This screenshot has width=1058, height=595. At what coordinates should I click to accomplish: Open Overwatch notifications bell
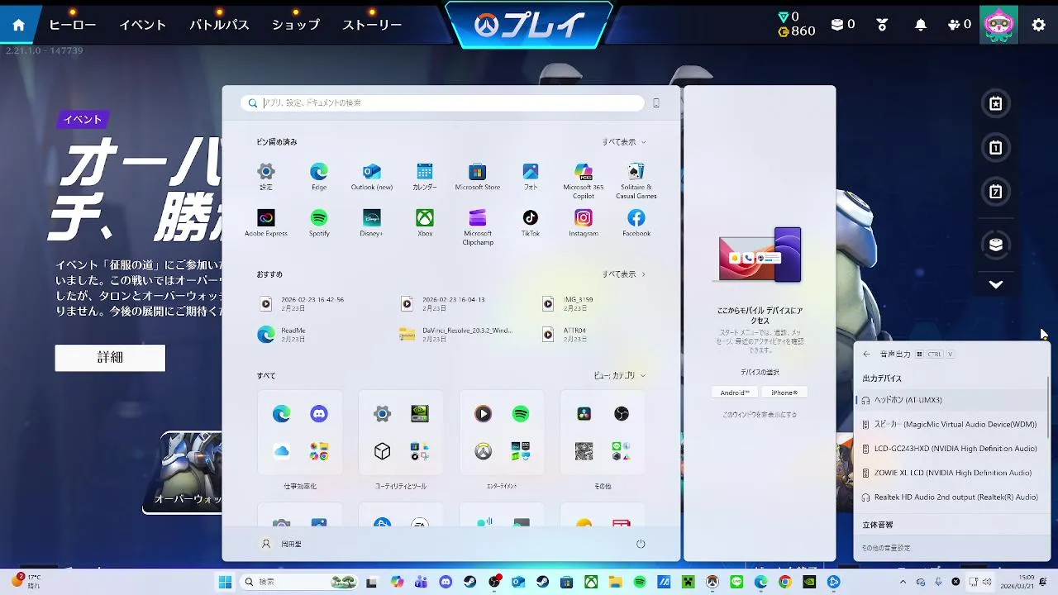pos(921,25)
